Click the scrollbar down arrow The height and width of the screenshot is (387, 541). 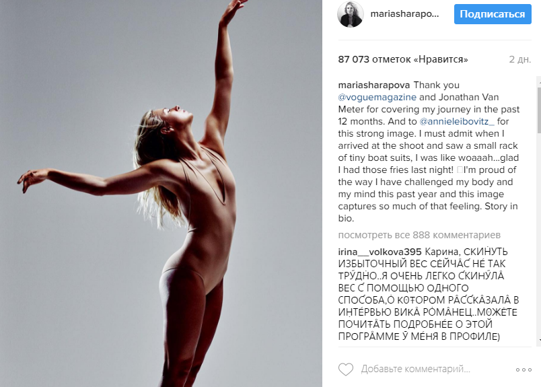coord(539,340)
